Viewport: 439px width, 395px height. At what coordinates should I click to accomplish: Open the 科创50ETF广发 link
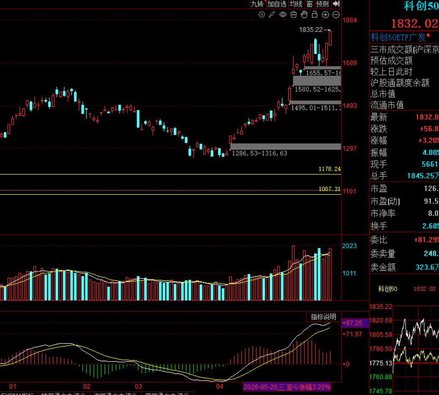click(398, 37)
